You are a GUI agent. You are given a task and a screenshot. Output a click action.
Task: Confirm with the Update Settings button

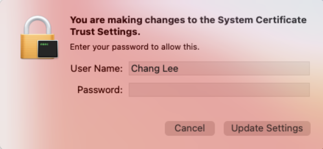267,128
